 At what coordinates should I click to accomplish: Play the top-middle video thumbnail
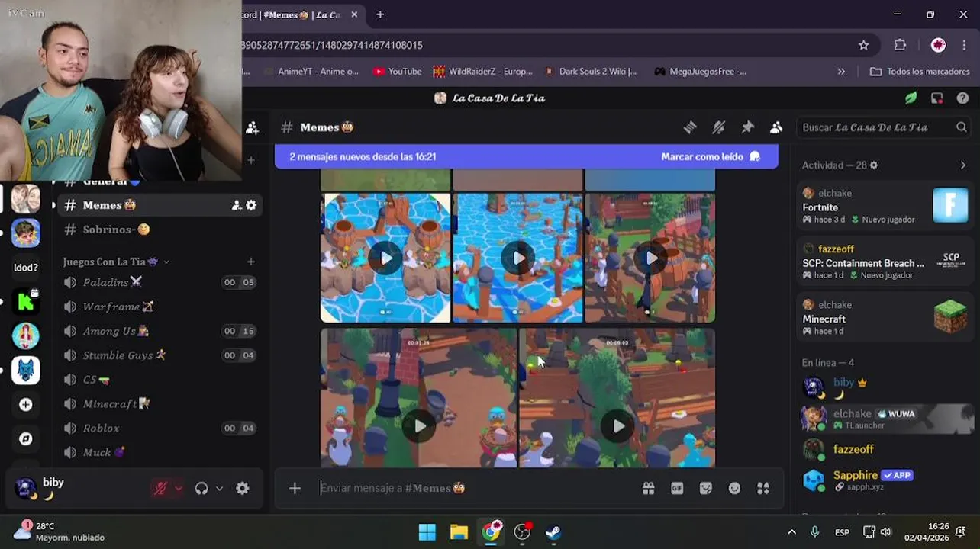coord(518,258)
